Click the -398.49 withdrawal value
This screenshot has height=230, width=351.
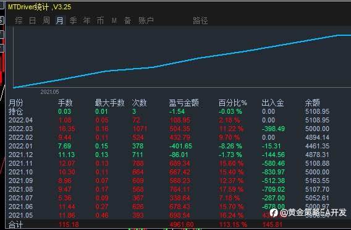tap(273, 129)
